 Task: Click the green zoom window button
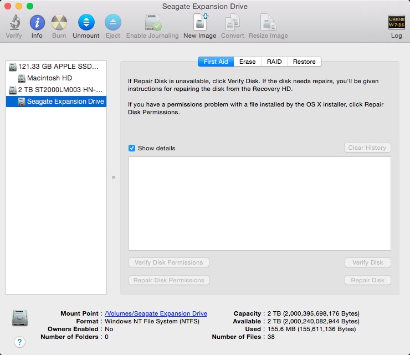(30, 6)
